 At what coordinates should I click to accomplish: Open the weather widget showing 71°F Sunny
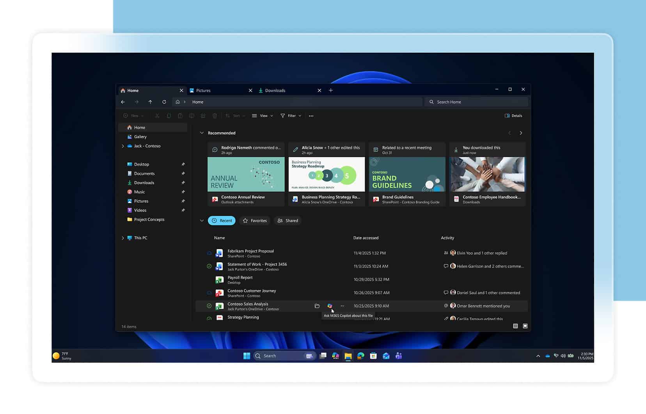tap(62, 356)
